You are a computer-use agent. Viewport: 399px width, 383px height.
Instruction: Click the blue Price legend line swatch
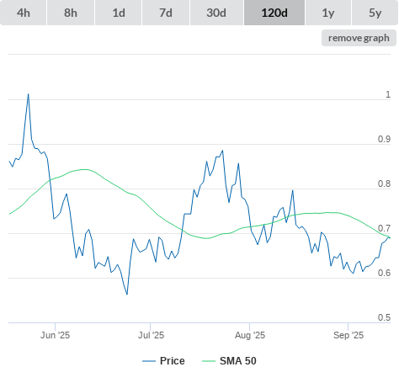click(149, 361)
